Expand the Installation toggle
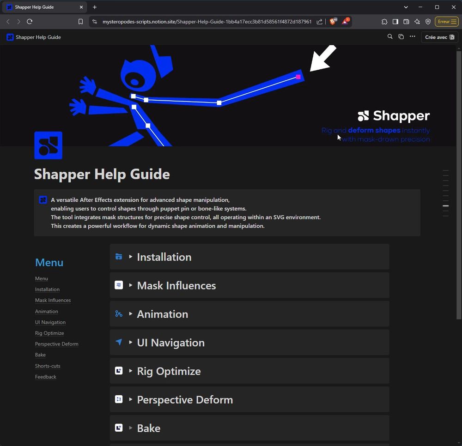Screen dimensions: 462x446 tap(131, 256)
